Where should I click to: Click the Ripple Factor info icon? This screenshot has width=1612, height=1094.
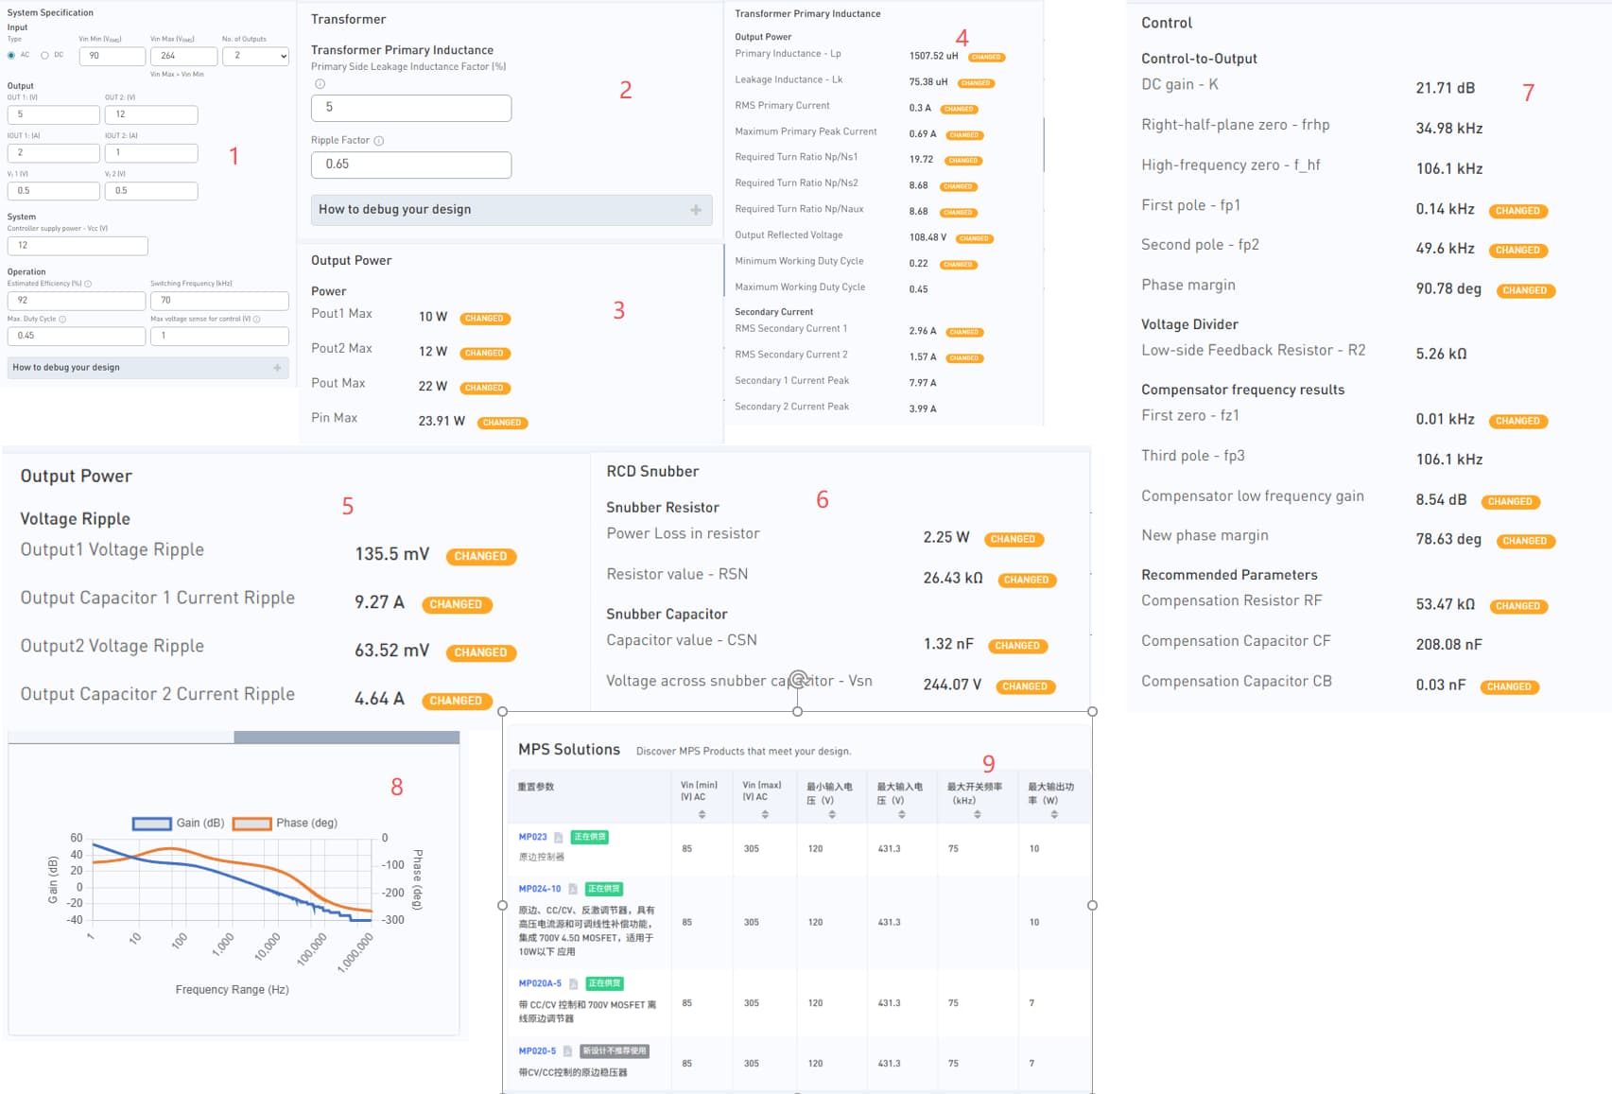pos(379,141)
